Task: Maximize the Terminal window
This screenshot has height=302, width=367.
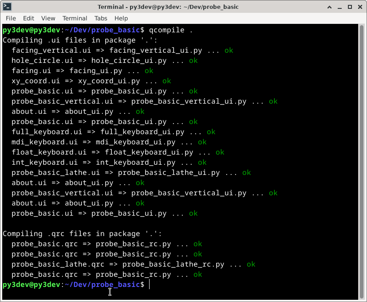Action: point(350,7)
